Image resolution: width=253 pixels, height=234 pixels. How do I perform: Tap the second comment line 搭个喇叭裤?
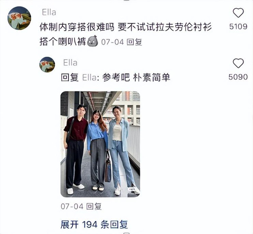tap(63, 42)
